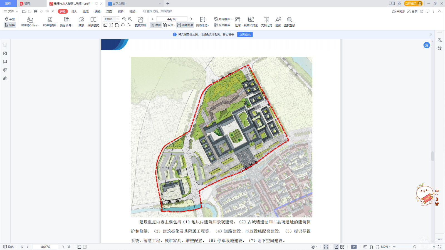Open 旋转文档 rotate document tool
Image resolution: width=445 pixels, height=250 pixels.
(x=140, y=20)
